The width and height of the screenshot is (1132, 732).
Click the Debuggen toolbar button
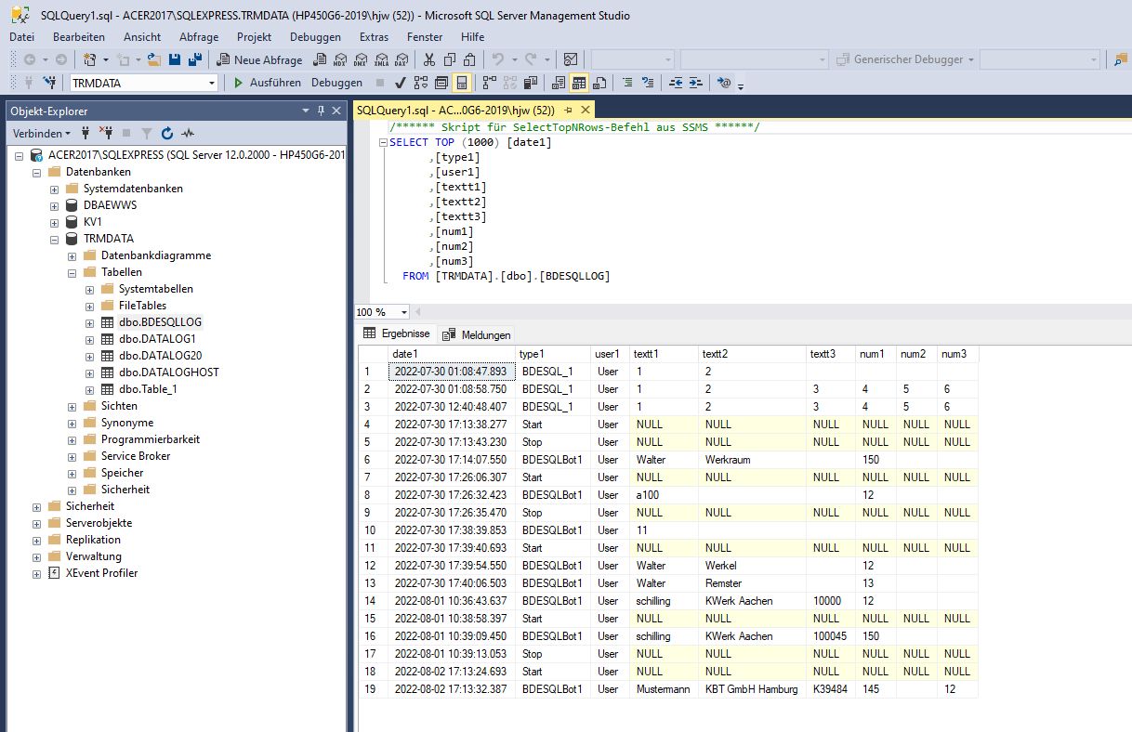(x=336, y=83)
